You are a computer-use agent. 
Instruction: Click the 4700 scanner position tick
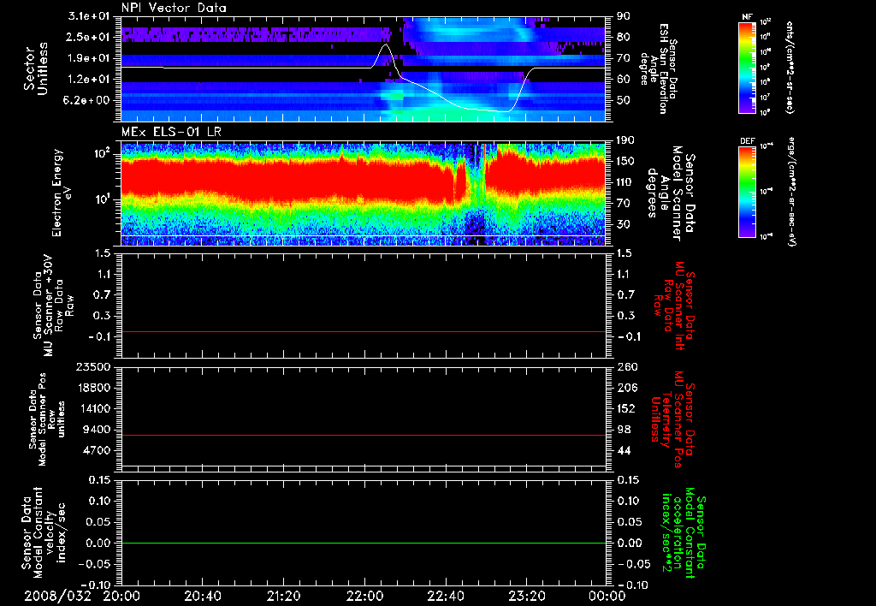(x=98, y=450)
